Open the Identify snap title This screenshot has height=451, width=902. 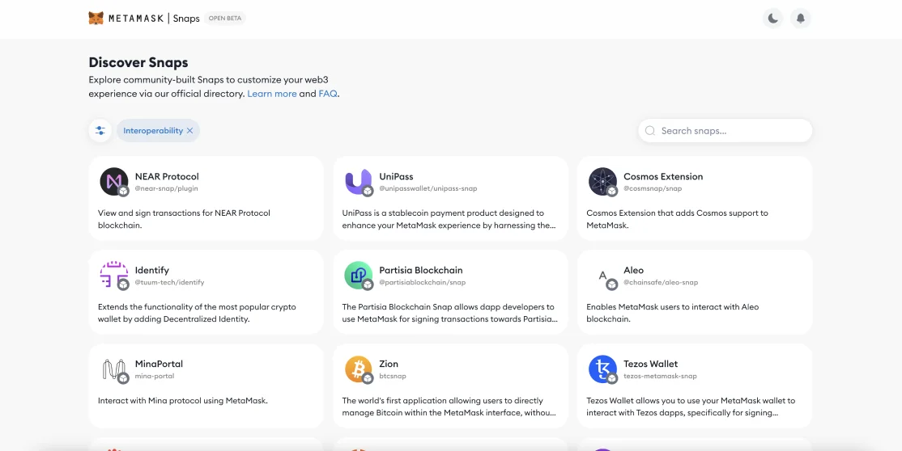pyautogui.click(x=152, y=270)
